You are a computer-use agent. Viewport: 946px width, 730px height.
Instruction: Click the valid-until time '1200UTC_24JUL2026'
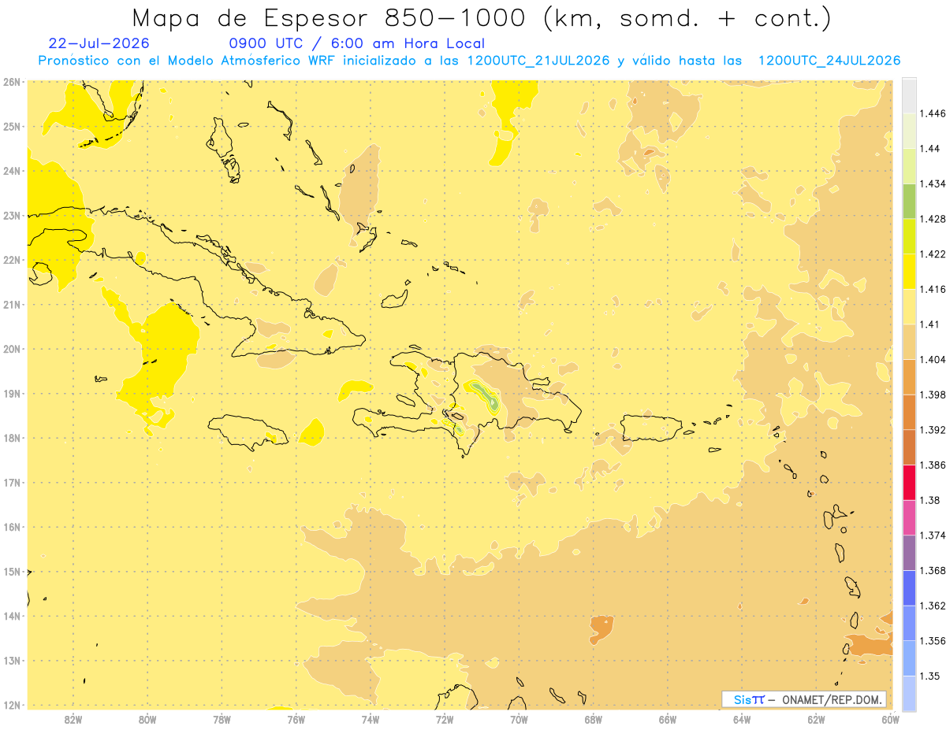point(829,61)
